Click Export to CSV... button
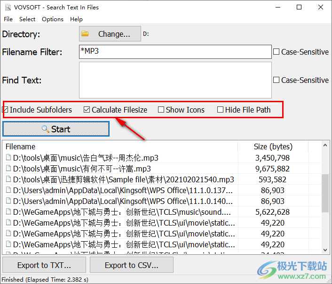The width and height of the screenshot is (332, 284). [132, 265]
